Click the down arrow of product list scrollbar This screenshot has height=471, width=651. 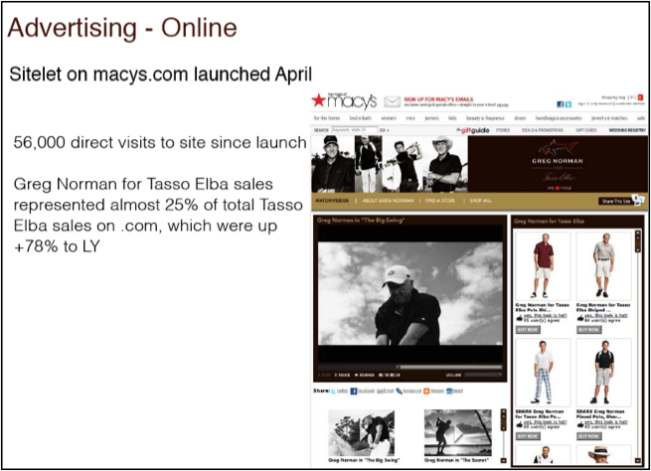(638, 460)
